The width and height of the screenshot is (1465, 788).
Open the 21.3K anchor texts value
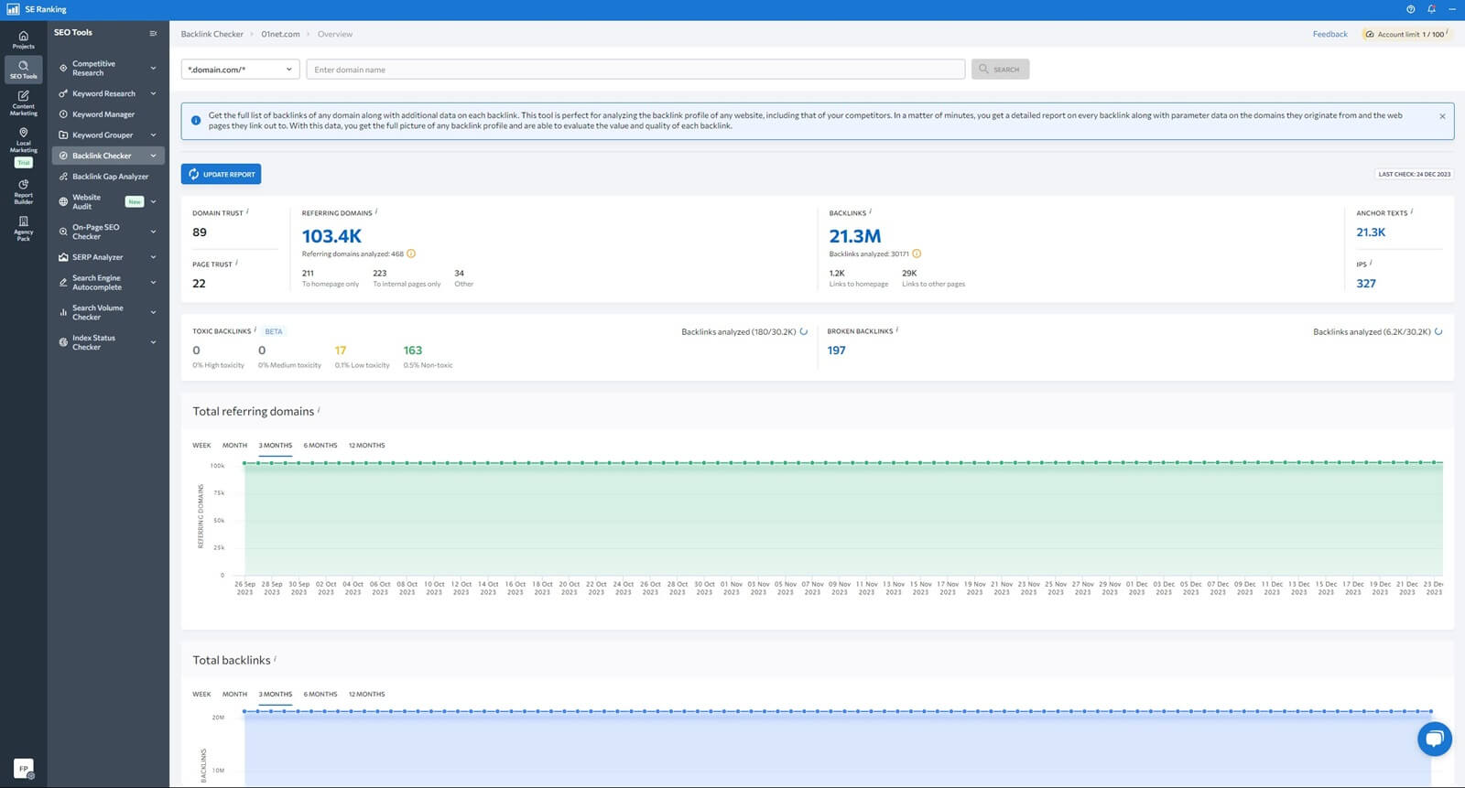pyautogui.click(x=1371, y=232)
